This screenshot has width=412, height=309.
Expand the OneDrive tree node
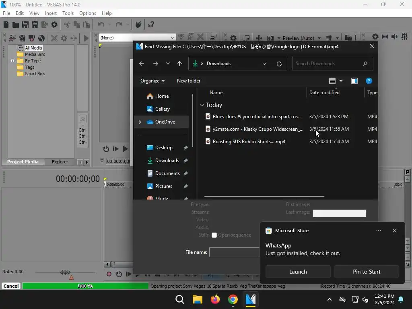[x=140, y=122]
